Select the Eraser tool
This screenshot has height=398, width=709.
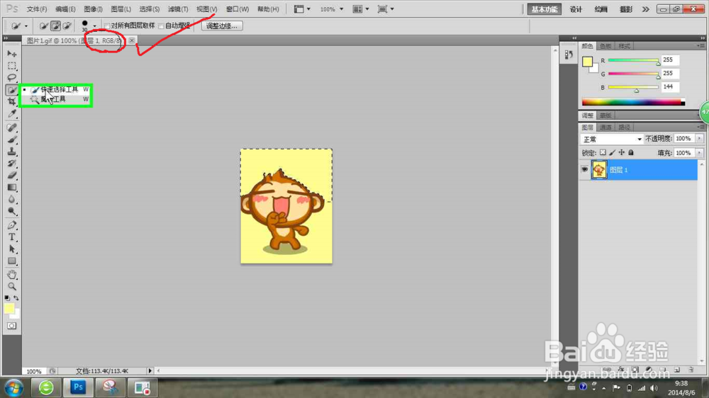pos(12,176)
